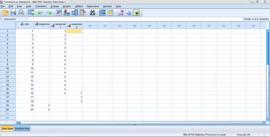
Task: Select row 16 header
Action: click(x=8, y=93)
